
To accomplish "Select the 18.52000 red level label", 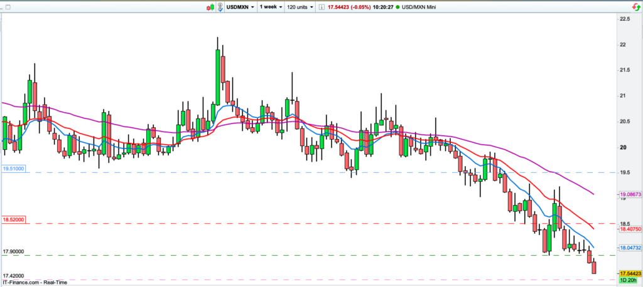I will point(14,220).
